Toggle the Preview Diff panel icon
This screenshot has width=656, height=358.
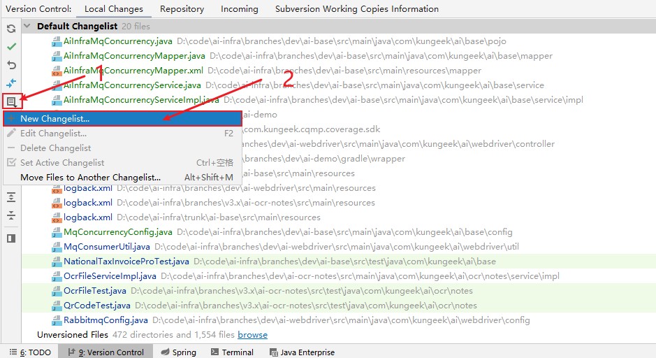[x=10, y=238]
